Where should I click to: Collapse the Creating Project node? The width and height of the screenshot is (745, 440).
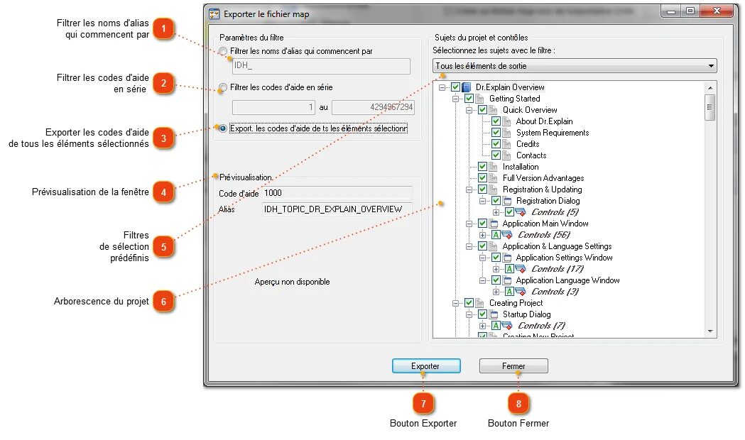coord(456,303)
